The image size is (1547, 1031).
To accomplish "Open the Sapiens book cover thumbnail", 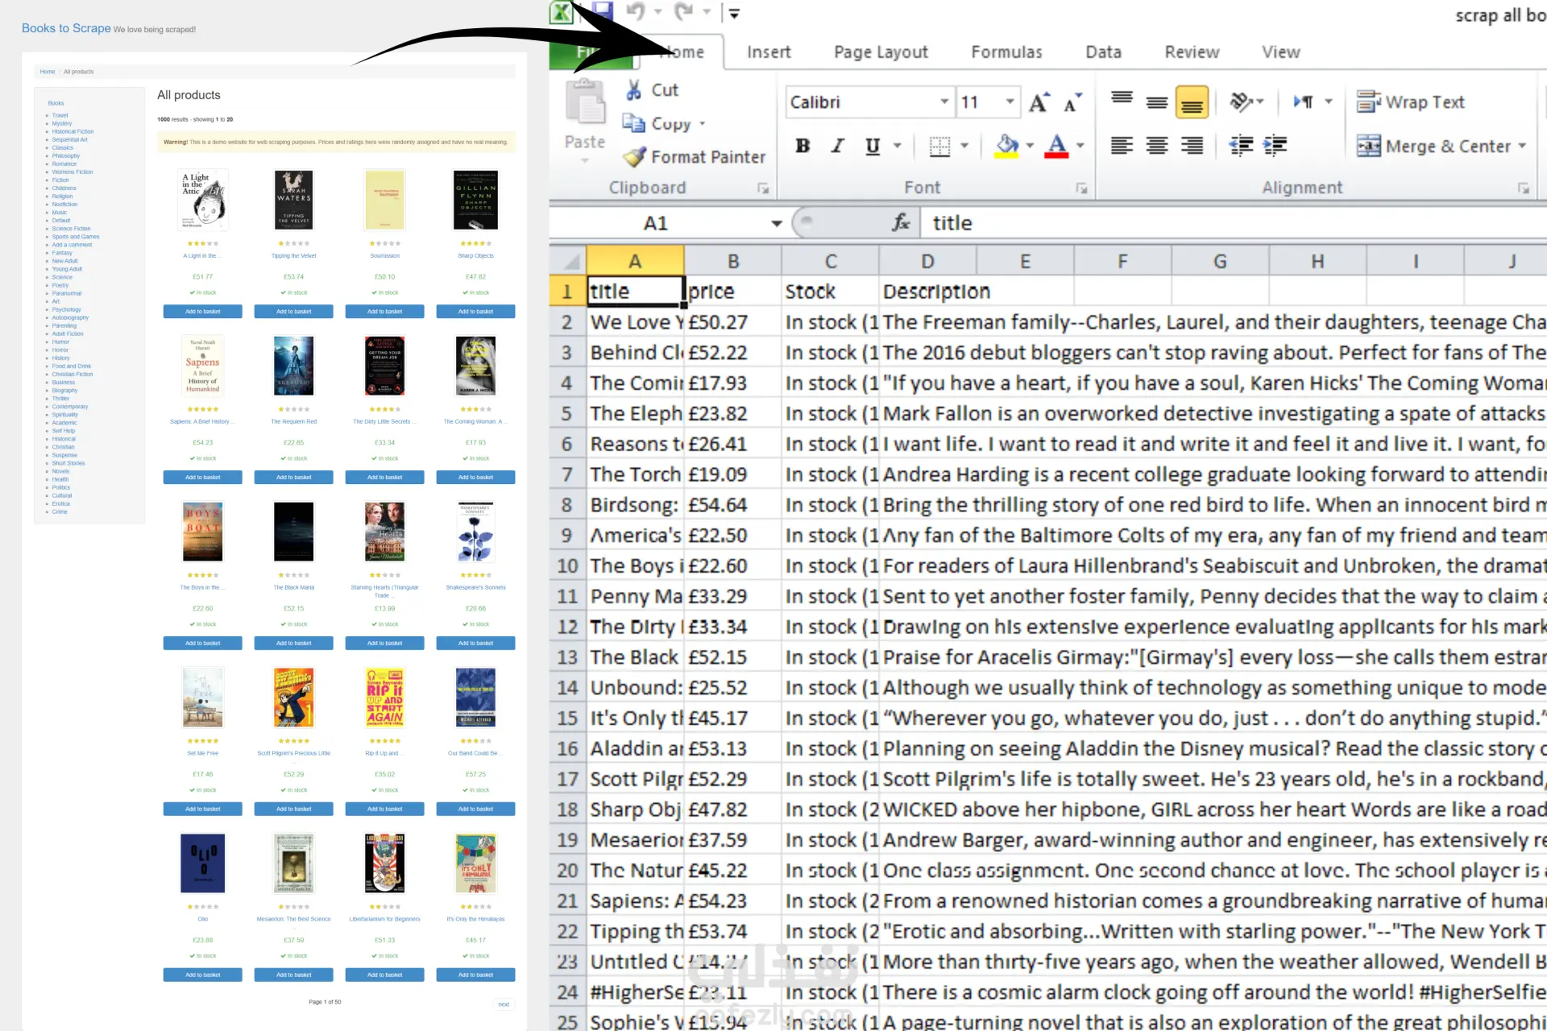I will click(x=203, y=366).
